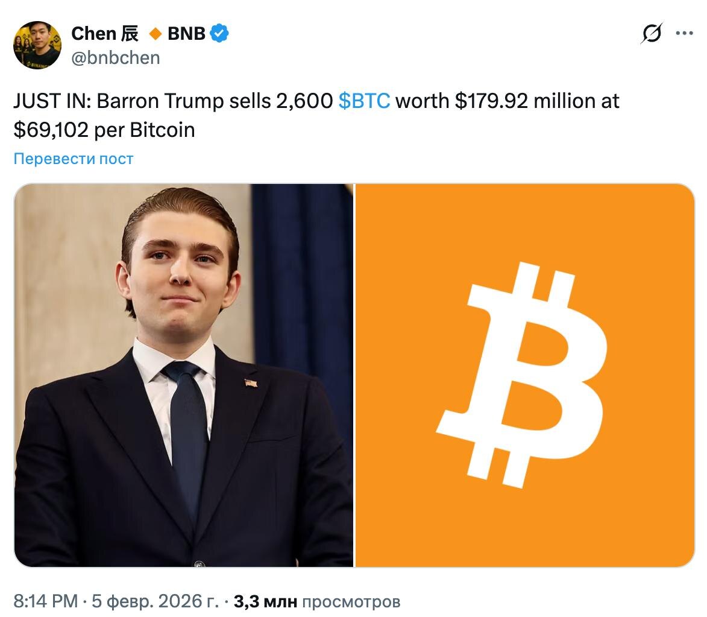Click the просмотров views label
Image resolution: width=707 pixels, height=617 pixels.
point(351,602)
